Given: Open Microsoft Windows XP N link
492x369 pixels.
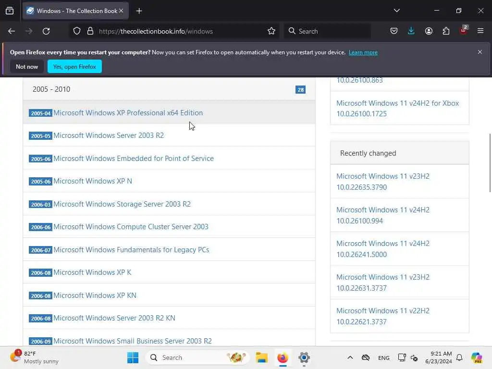Looking at the screenshot, I should pos(93,181).
